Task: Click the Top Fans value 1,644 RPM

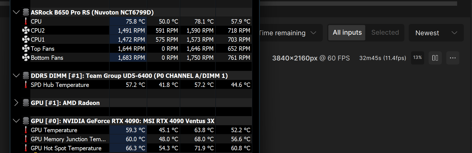Action: click(x=131, y=49)
